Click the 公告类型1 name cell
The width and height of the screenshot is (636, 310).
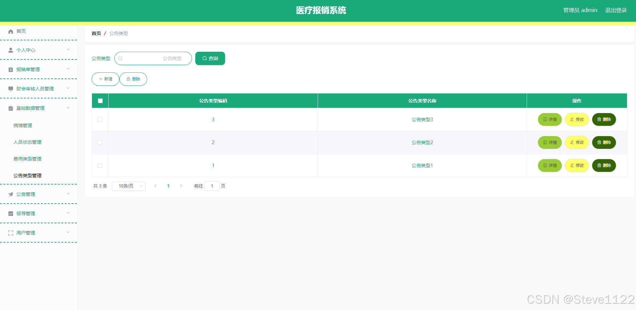click(x=422, y=166)
